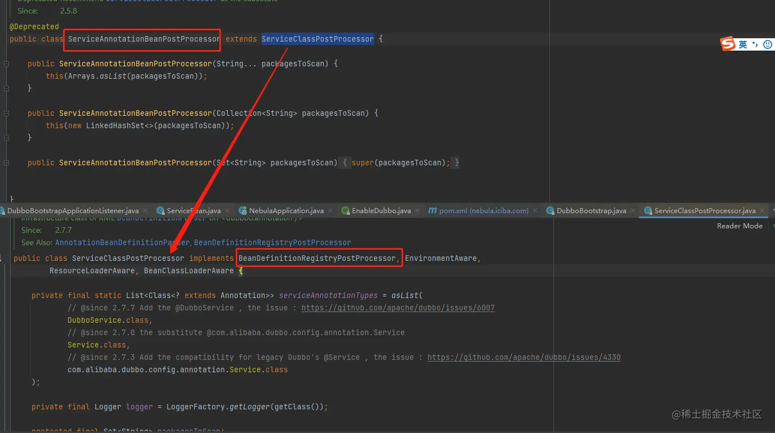Click the @Deprecated annotation

pos(34,27)
